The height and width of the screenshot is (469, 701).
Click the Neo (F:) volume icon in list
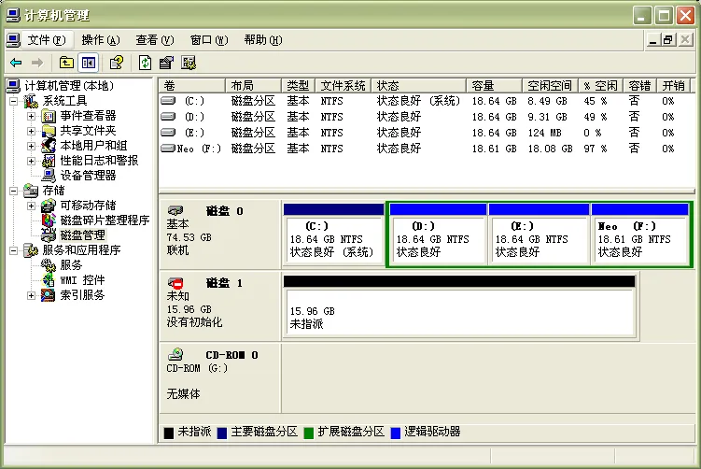pyautogui.click(x=168, y=149)
